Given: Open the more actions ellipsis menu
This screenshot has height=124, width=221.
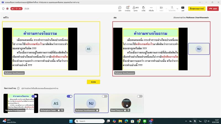Looking at the screenshot, I should tap(151, 9).
